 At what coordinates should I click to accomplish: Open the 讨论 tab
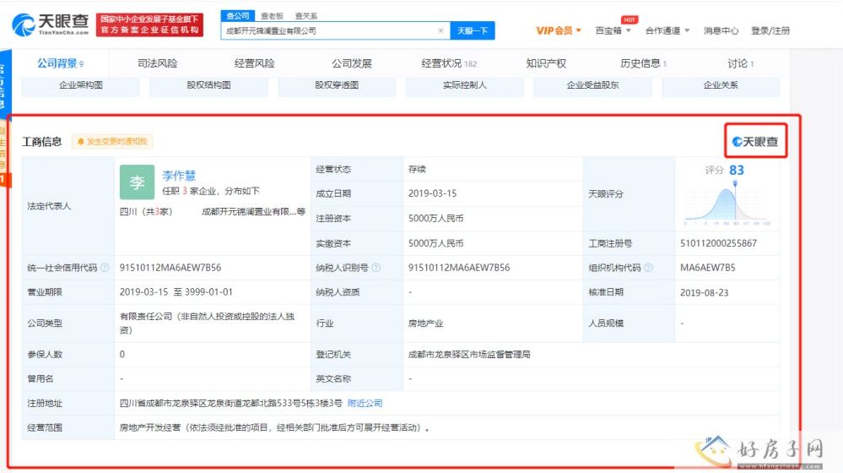click(x=740, y=63)
